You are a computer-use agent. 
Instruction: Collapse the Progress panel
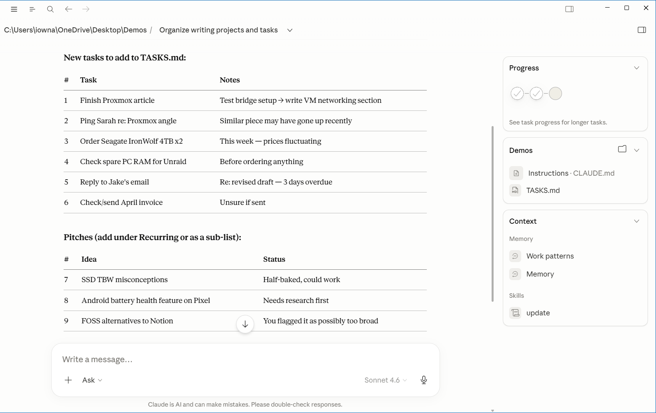[636, 68]
